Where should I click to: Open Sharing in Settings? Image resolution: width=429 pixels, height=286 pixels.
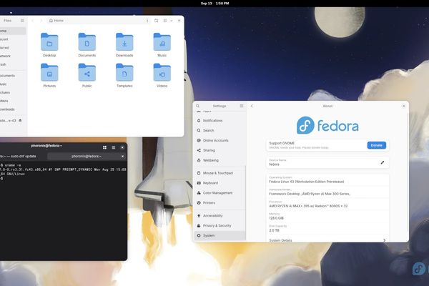pos(220,150)
